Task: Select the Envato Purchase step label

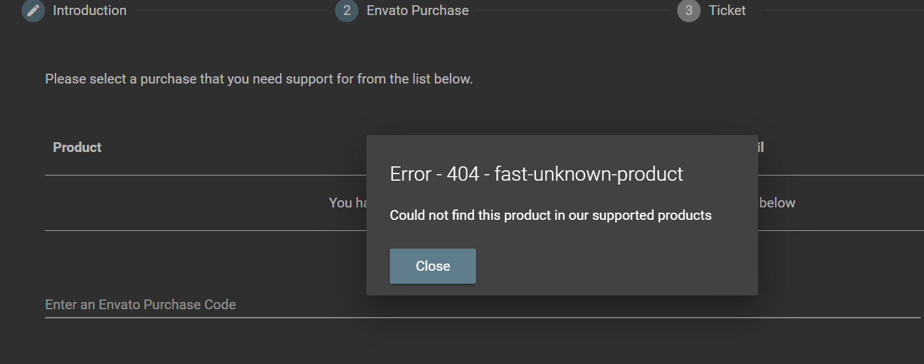Action: 417,10
